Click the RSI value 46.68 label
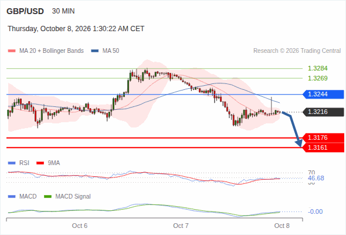Image resolution: width=346 pixels, height=235 pixels. (x=316, y=178)
